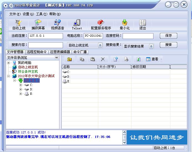The width and height of the screenshot is (192, 152).
Task: Click the 连接成功:127.0.0.1 log line
Action: (26, 132)
